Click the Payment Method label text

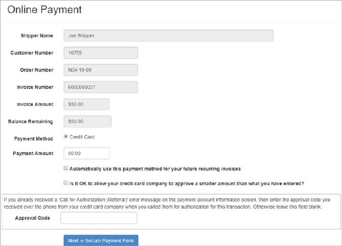[x=33, y=139]
